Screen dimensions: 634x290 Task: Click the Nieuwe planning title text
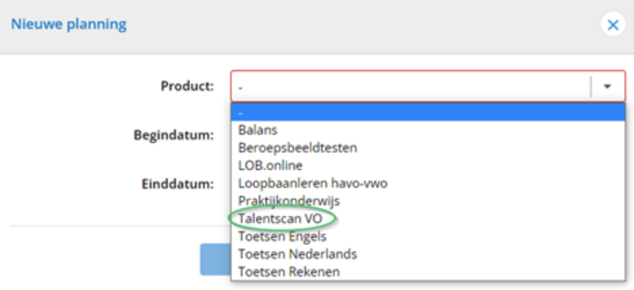click(68, 25)
